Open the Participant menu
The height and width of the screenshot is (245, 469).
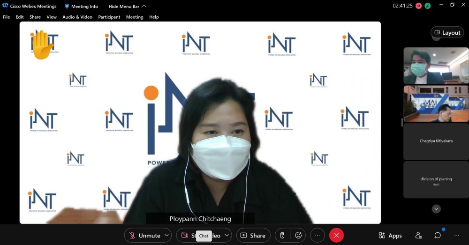[109, 17]
